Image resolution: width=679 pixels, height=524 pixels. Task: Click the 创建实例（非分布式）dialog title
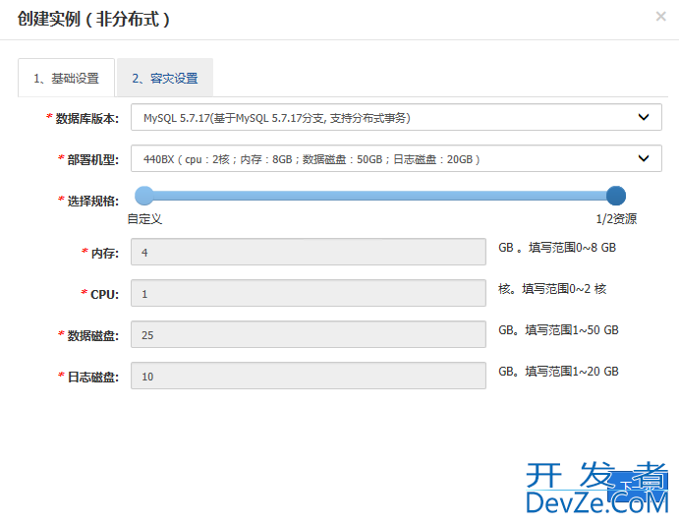[x=93, y=19]
